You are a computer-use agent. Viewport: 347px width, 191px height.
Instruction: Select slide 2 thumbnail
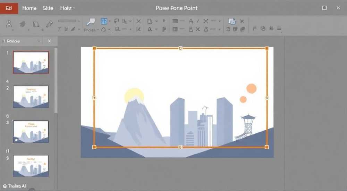pyautogui.click(x=31, y=97)
